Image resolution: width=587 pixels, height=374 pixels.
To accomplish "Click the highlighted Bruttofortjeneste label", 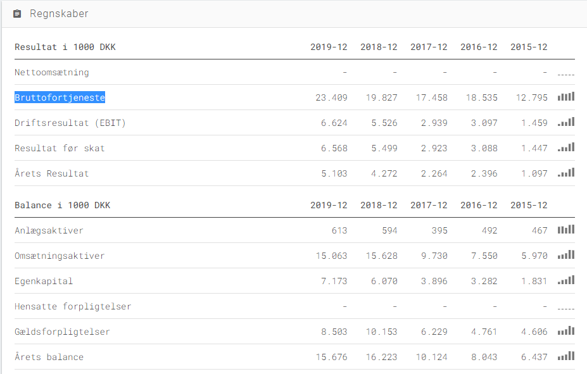I will coord(60,97).
